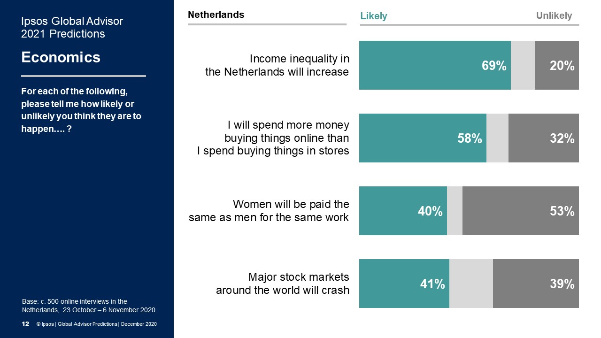Click the "Economics" slide heading
601x338 pixels.
pos(61,57)
